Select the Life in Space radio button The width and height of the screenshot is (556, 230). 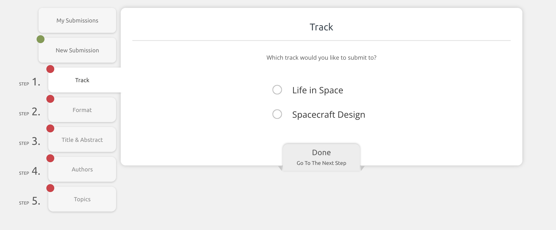click(x=277, y=90)
